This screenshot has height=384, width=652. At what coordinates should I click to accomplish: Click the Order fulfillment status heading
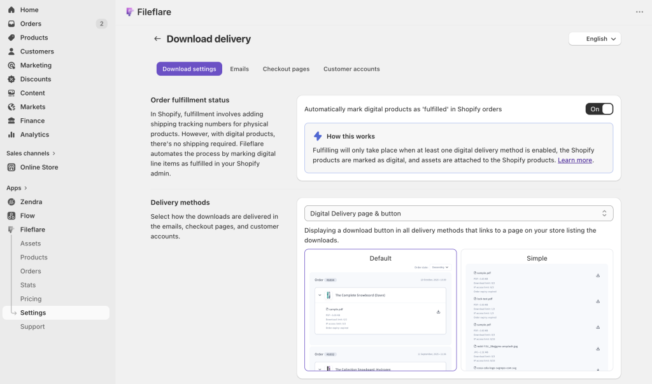(x=190, y=100)
